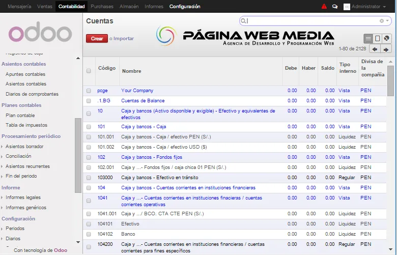The width and height of the screenshot is (397, 255).
Task: Click table scrollbar up arrow
Action: [390, 62]
